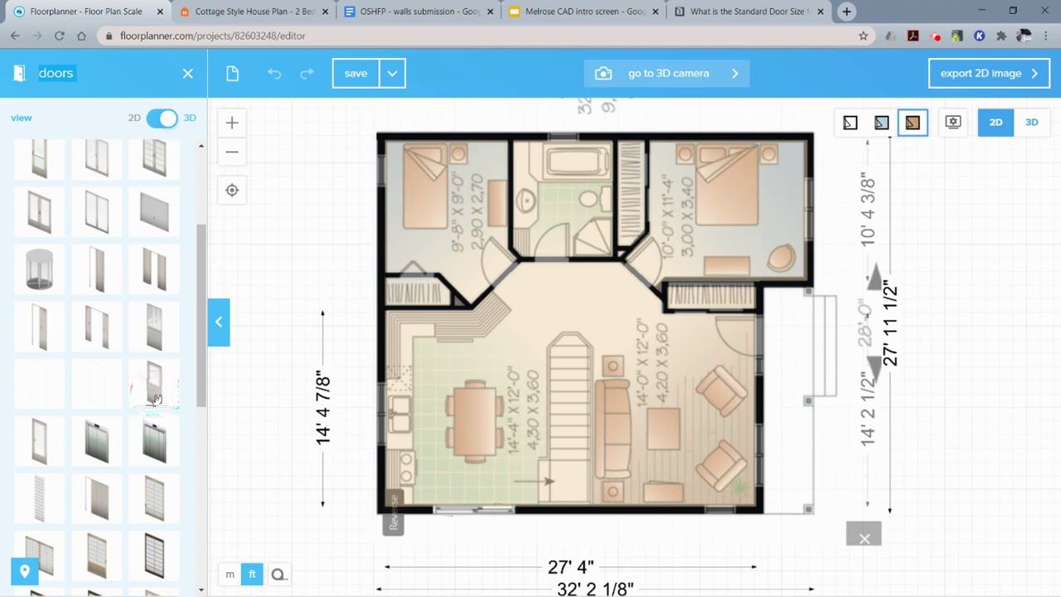Choose the revolving door thumbnail

point(39,269)
